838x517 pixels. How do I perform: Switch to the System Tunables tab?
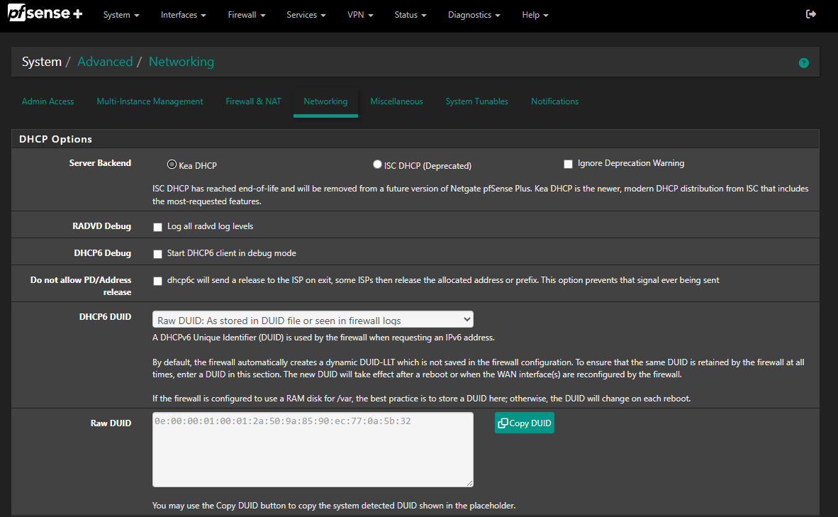point(476,101)
